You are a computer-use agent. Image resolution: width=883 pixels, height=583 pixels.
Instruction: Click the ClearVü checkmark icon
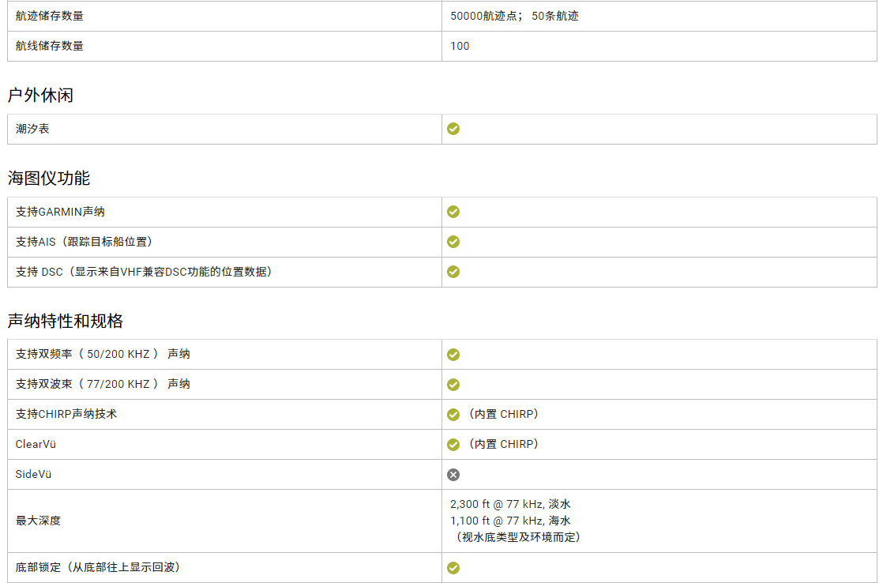[453, 445]
